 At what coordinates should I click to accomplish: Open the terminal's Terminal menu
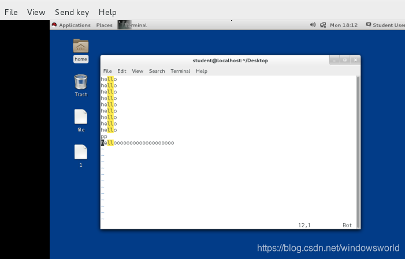(x=180, y=71)
